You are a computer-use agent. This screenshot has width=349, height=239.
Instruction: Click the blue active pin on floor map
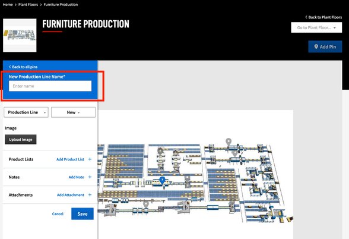tap(162, 180)
